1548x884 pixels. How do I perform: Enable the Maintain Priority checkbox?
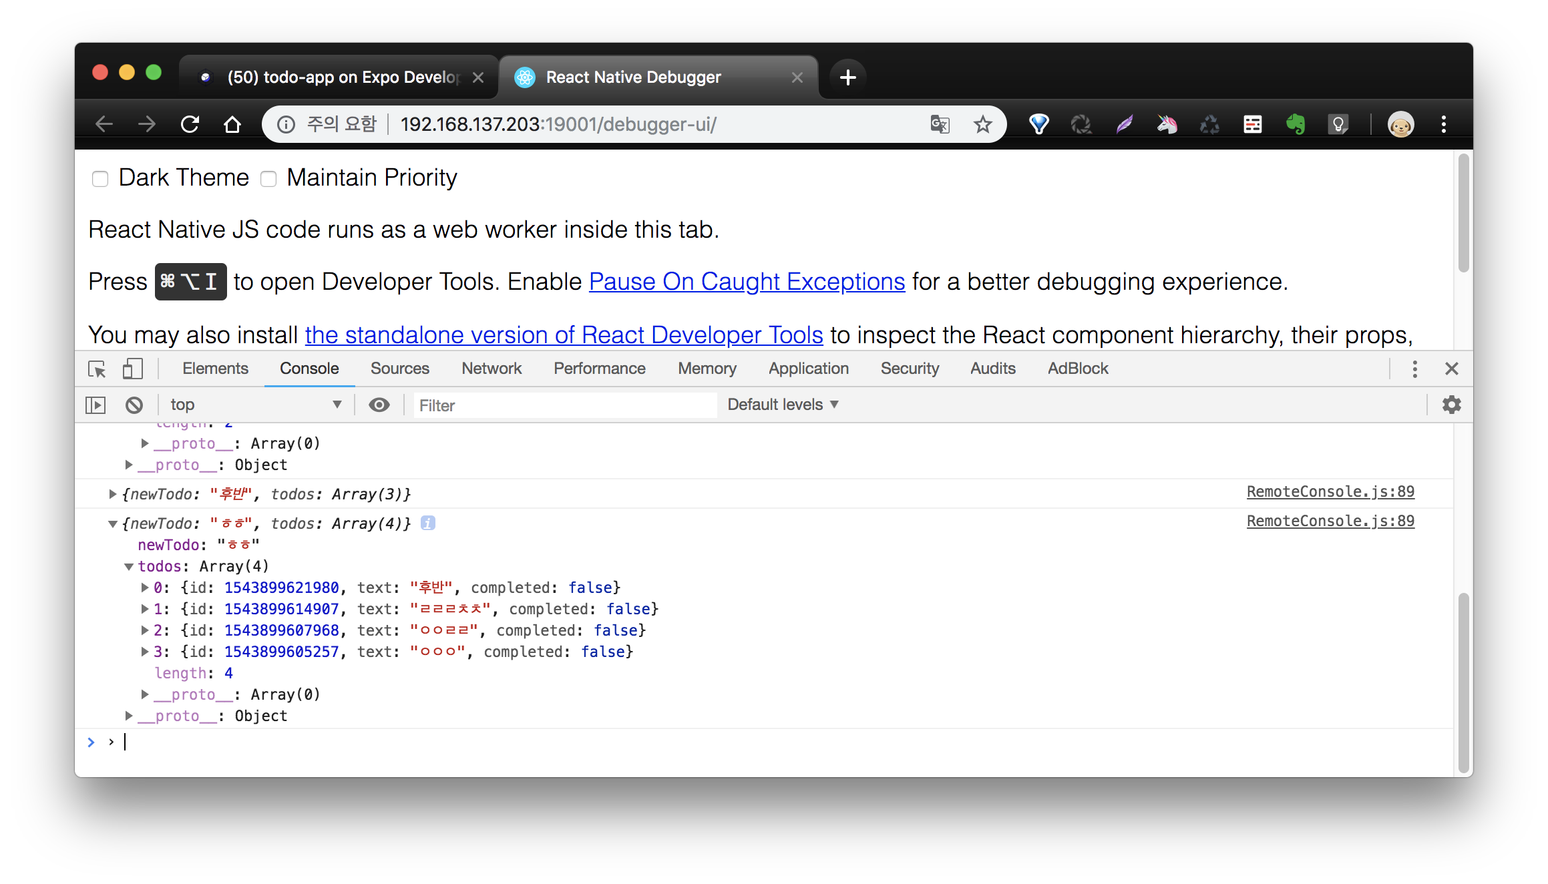click(268, 179)
